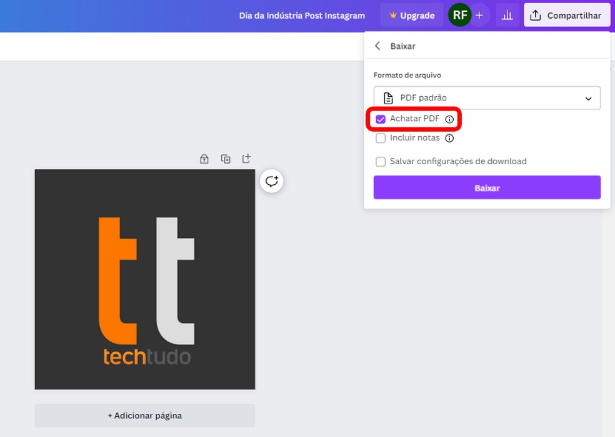This screenshot has height=437, width=615.
Task: Click the lock page icon above canvas
Action: pos(204,159)
